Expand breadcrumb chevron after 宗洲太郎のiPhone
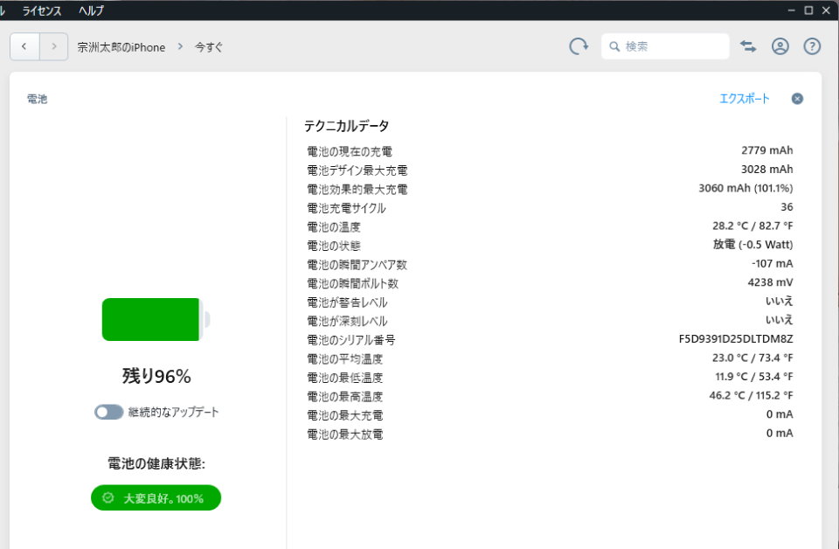The height and width of the screenshot is (549, 839). [x=180, y=46]
